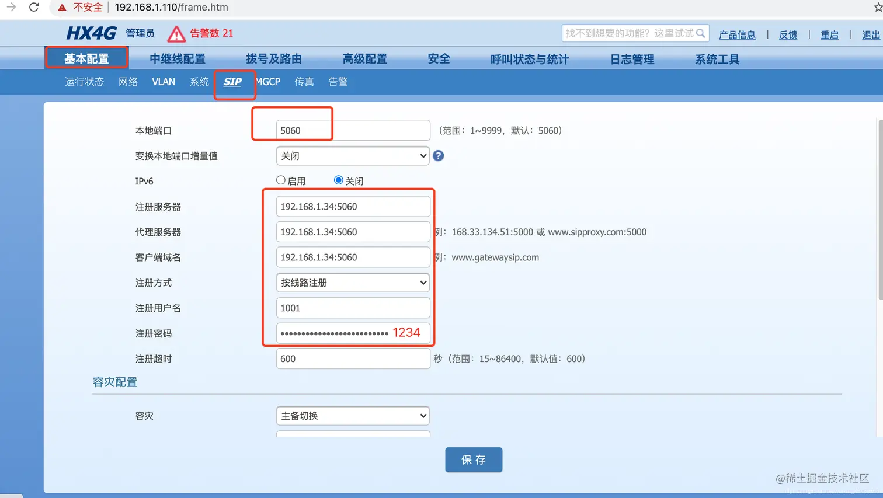This screenshot has width=883, height=498.
Task: Open the 容灾 主备切换 dropdown
Action: (x=353, y=416)
